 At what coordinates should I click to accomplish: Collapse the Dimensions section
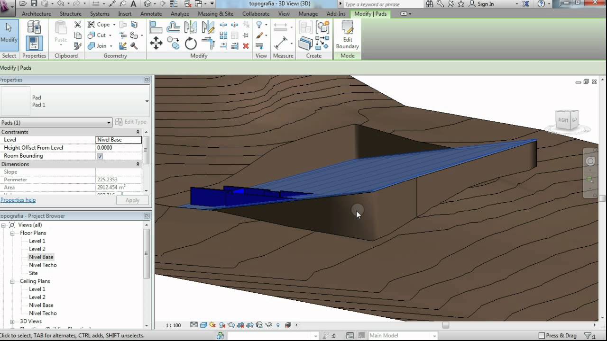(138, 164)
